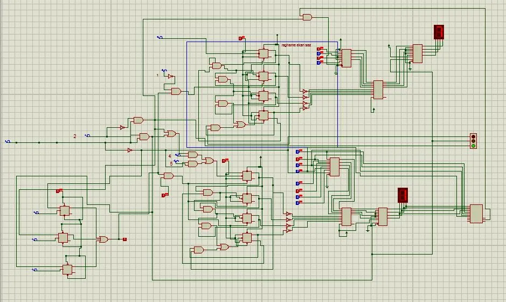Viewport: 506px width, 302px height.
Task: Toggle the logic state above the lower-left flip-flops
Action: (59, 191)
